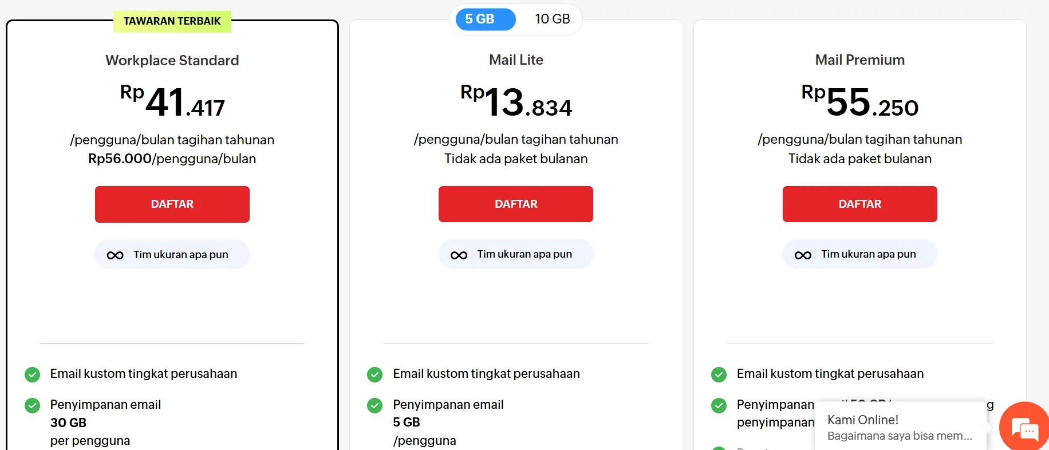This screenshot has height=450, width=1049.
Task: Click Workplace Standard's 'Tim ukuran apa pun' pill
Action: (x=172, y=255)
